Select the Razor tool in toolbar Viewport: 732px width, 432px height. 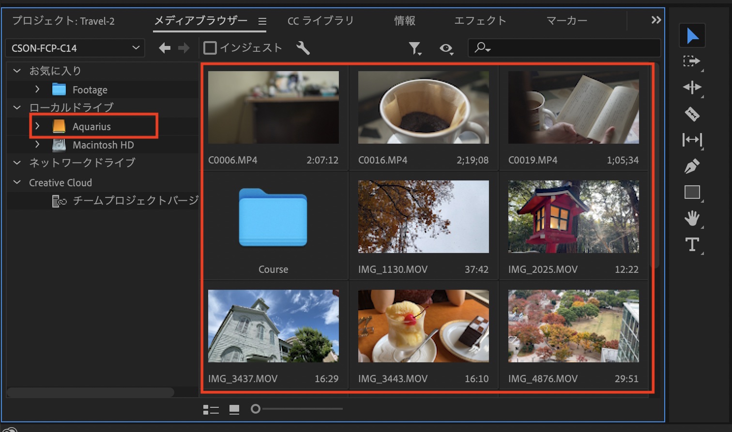[x=692, y=114]
